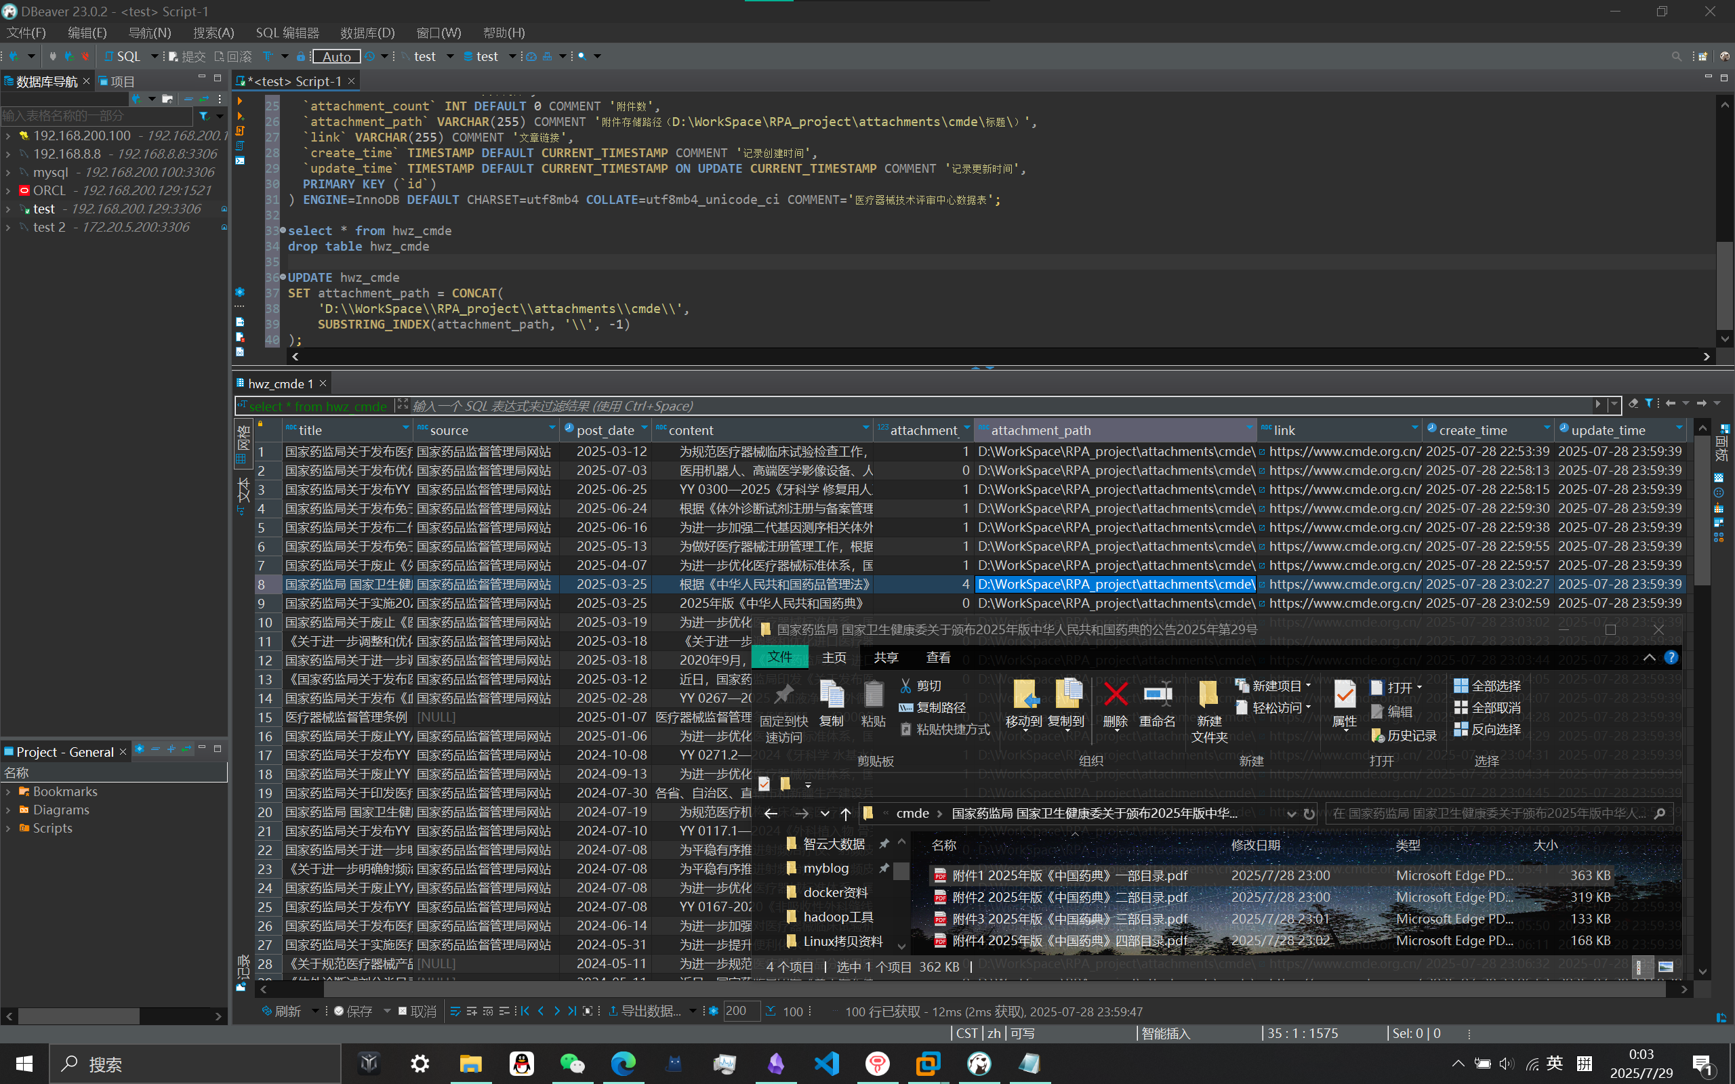Open VS Code from Windows taskbar
The height and width of the screenshot is (1084, 1735).
[x=827, y=1063]
